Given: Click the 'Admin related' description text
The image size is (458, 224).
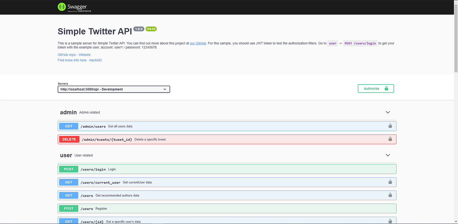Looking at the screenshot, I should click(x=90, y=112).
